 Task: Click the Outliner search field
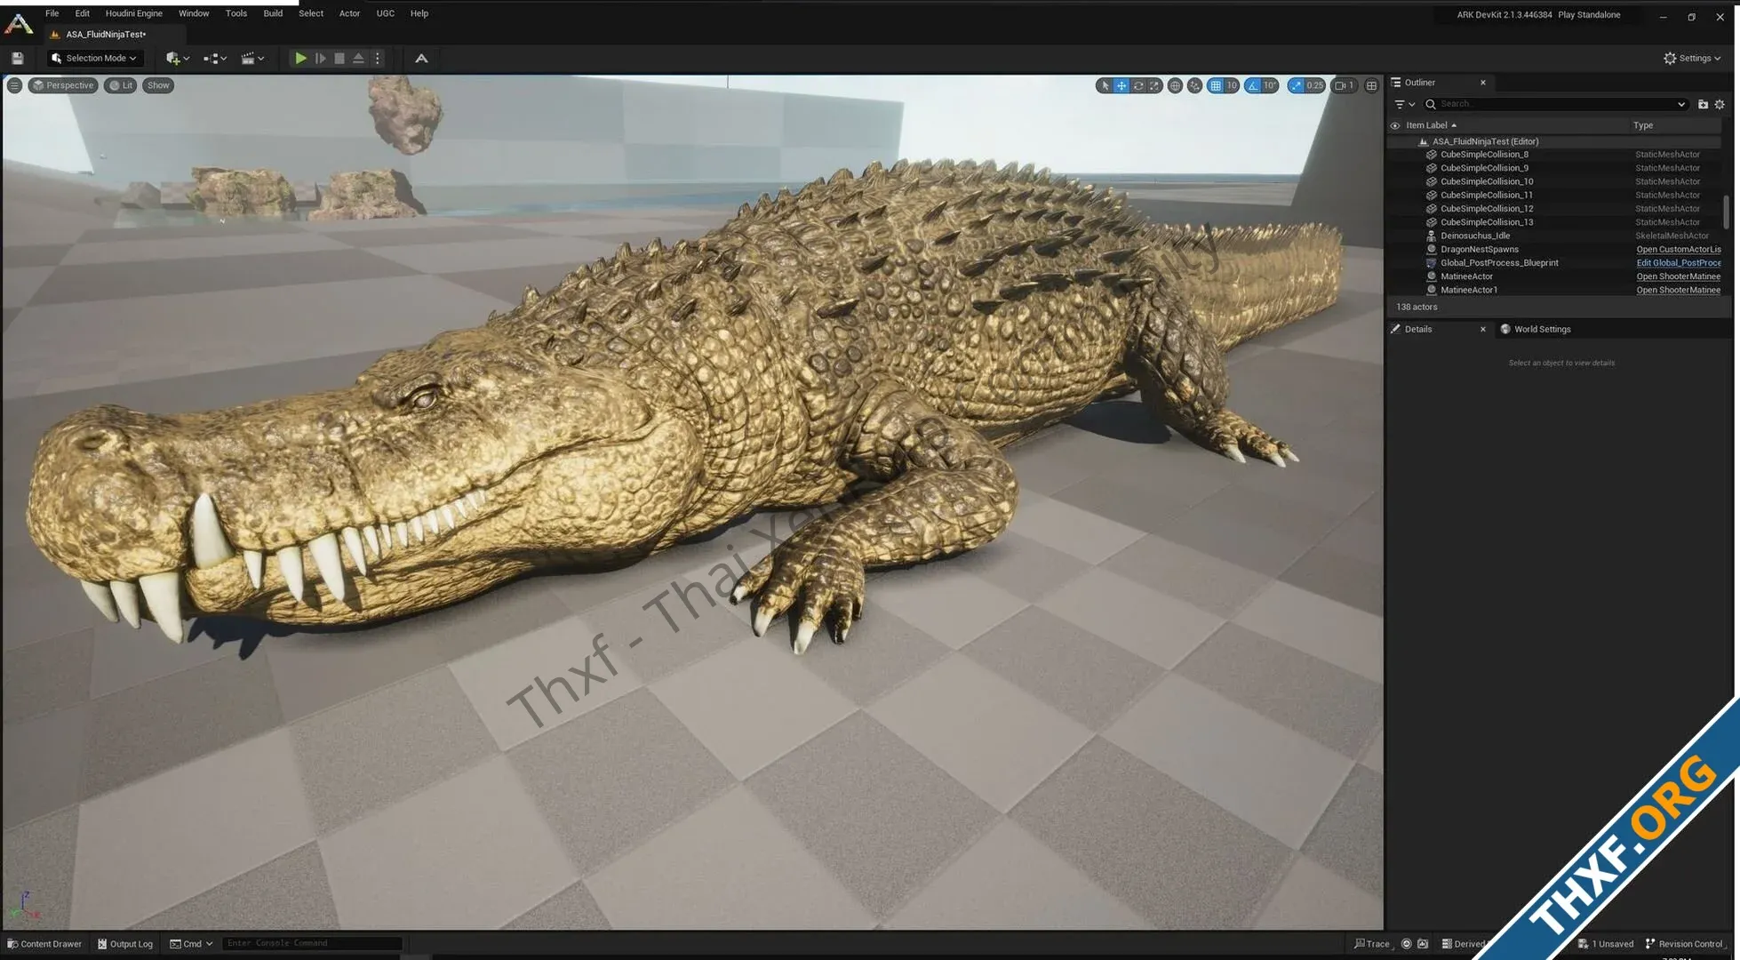click(1555, 104)
